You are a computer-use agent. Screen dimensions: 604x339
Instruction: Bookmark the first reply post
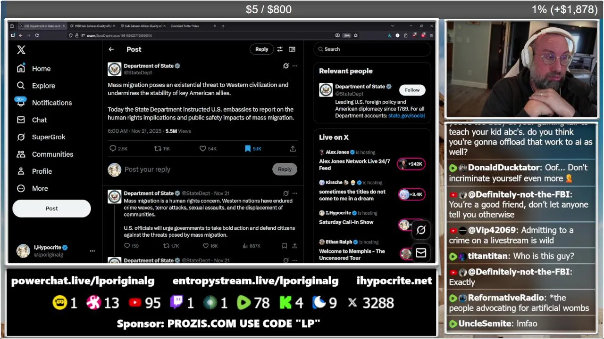(x=285, y=246)
